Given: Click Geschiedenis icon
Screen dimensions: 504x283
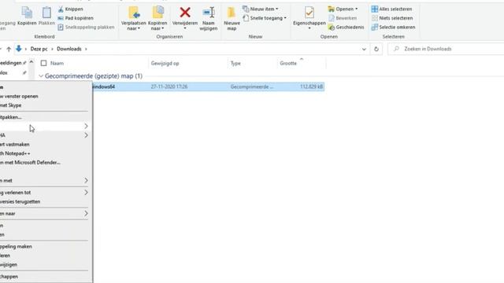Looking at the screenshot, I should 332,28.
